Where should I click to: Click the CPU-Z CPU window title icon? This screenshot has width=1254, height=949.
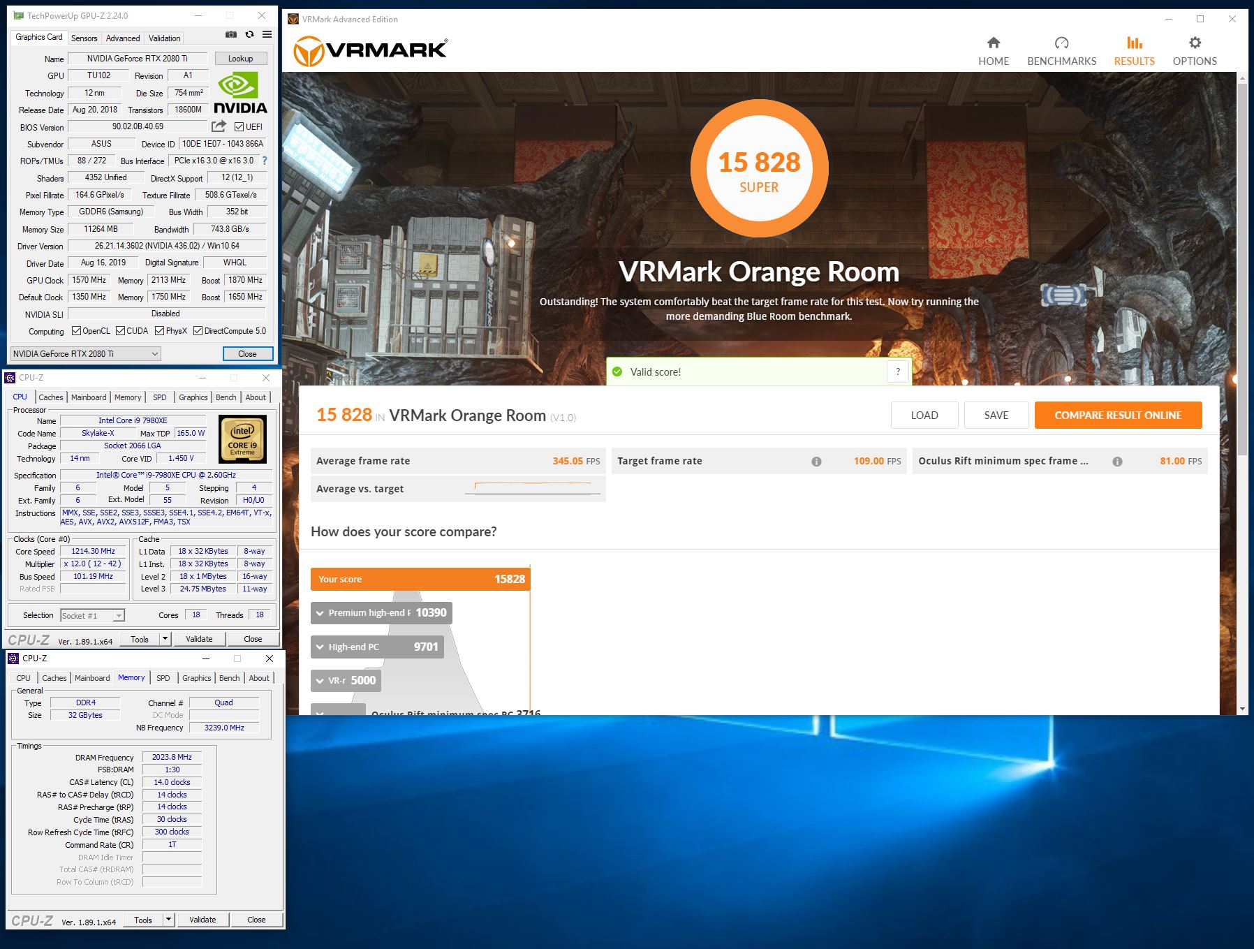[10, 378]
